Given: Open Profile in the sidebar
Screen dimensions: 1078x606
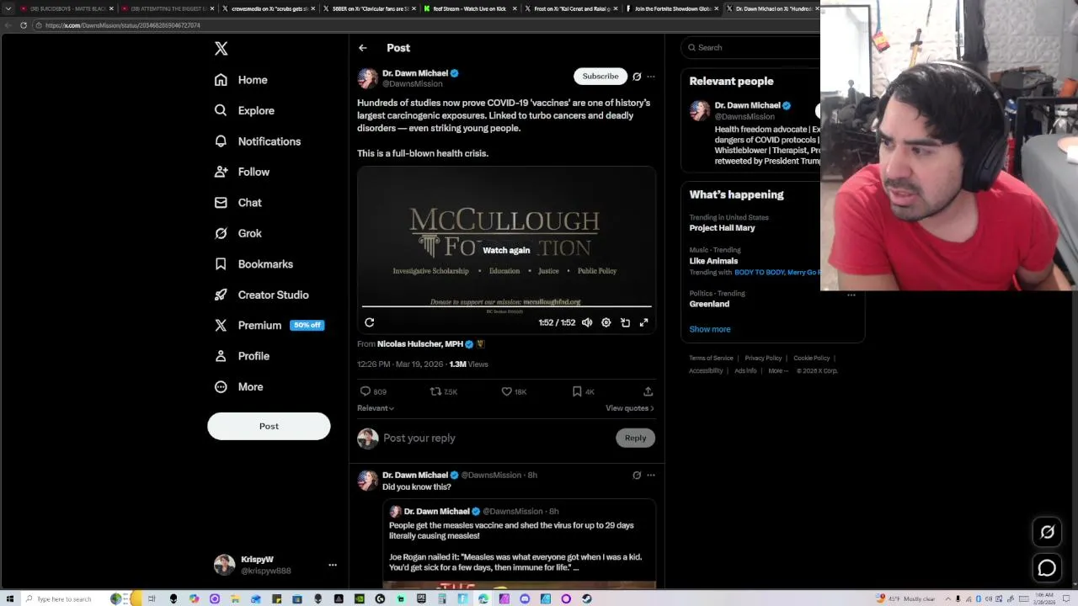Looking at the screenshot, I should (x=242, y=356).
